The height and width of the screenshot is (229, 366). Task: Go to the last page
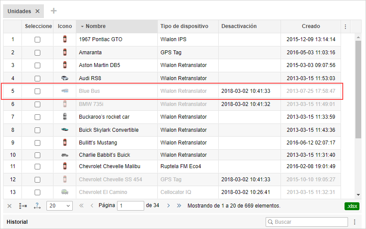coord(179,206)
